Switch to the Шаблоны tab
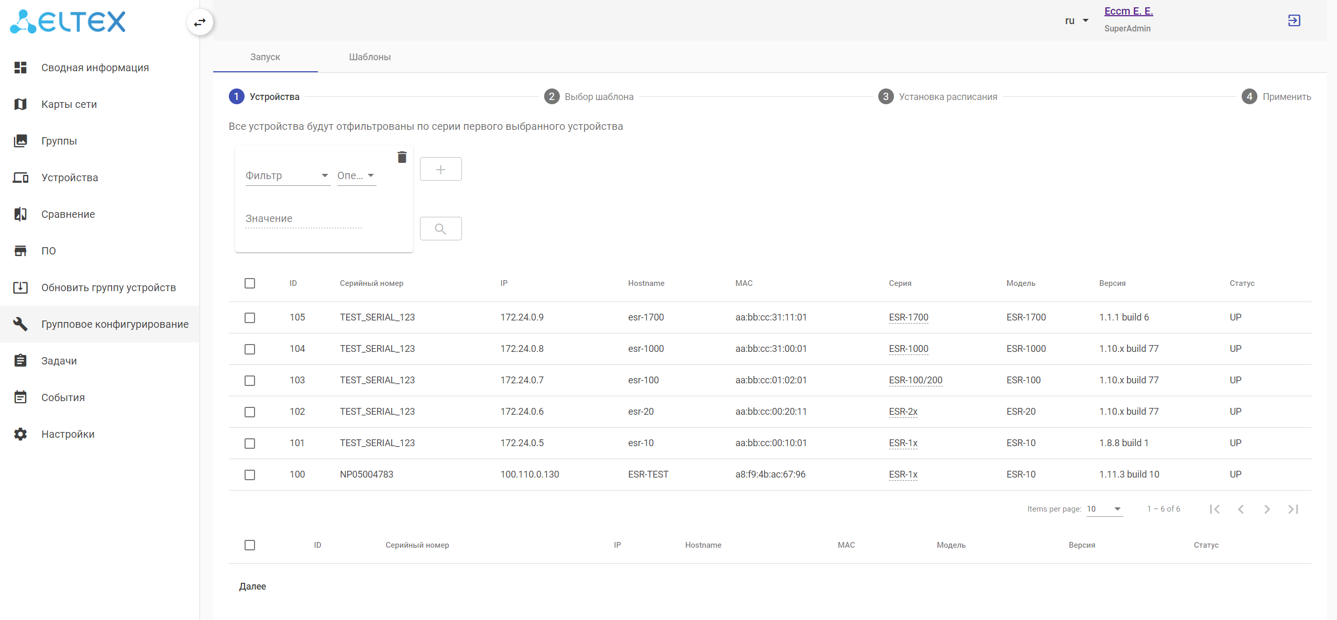1337x620 pixels. (x=370, y=57)
